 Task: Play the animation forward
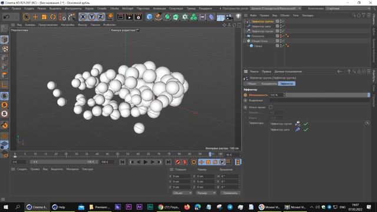point(145,162)
